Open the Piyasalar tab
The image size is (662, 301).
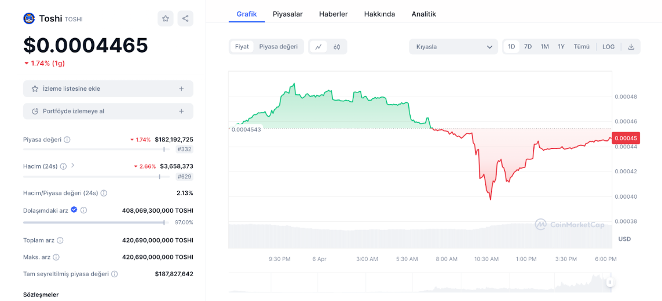tap(288, 14)
